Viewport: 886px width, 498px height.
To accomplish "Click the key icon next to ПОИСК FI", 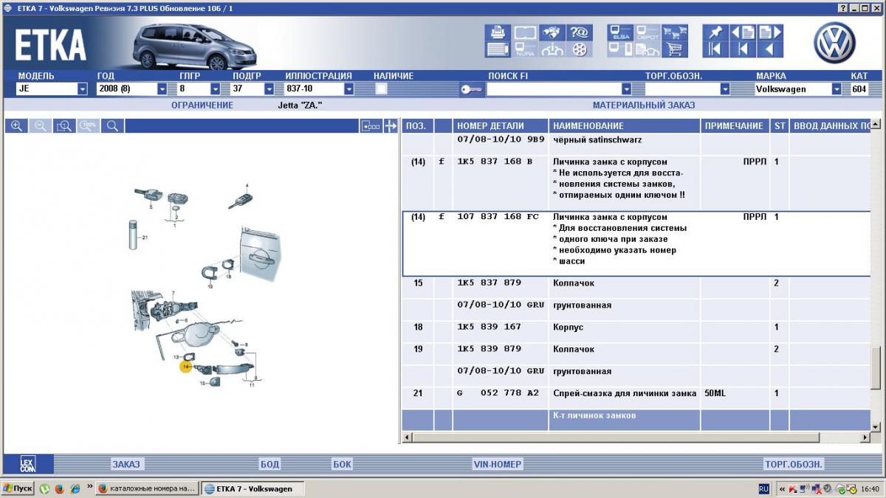I will click(x=471, y=89).
